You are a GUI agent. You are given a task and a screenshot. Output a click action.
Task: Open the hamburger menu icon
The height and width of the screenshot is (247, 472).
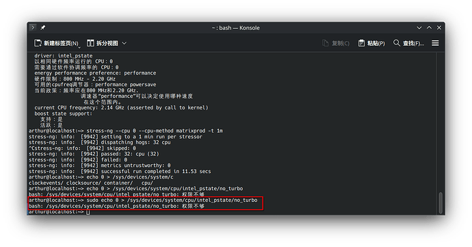435,43
